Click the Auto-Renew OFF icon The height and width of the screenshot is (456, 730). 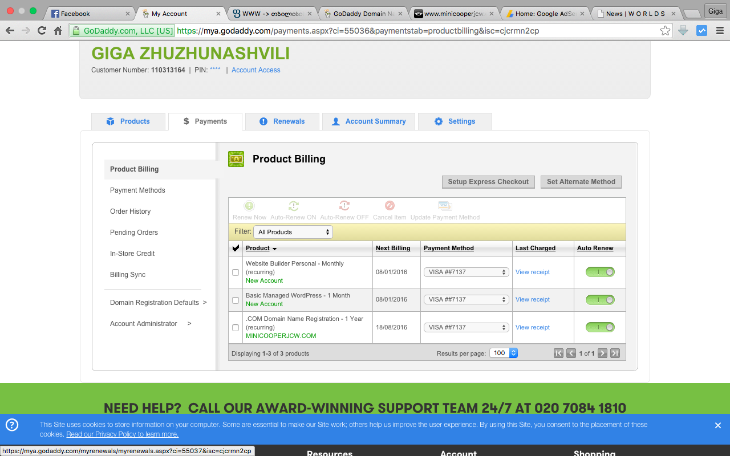click(x=344, y=206)
